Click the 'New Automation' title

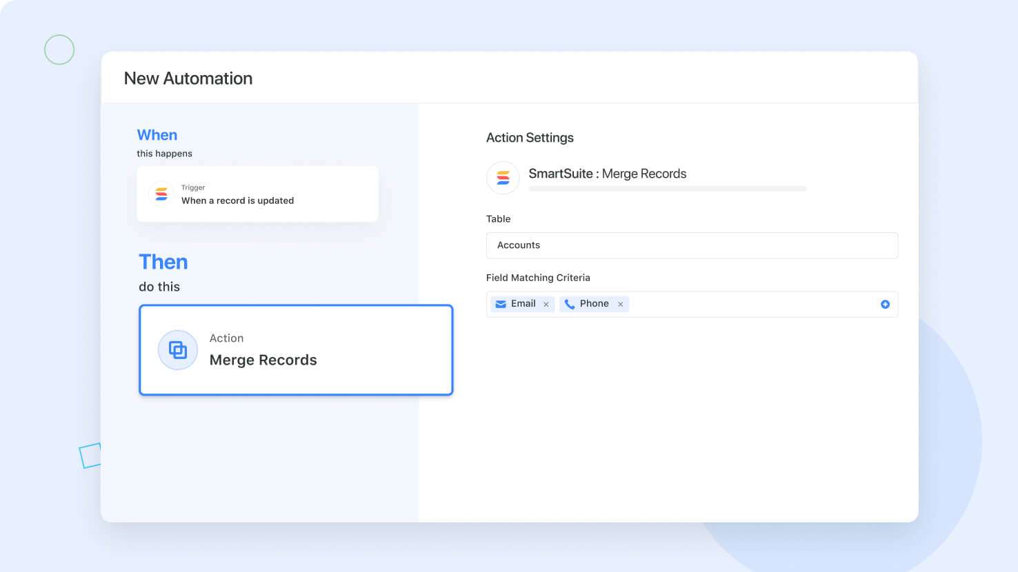[x=188, y=79]
